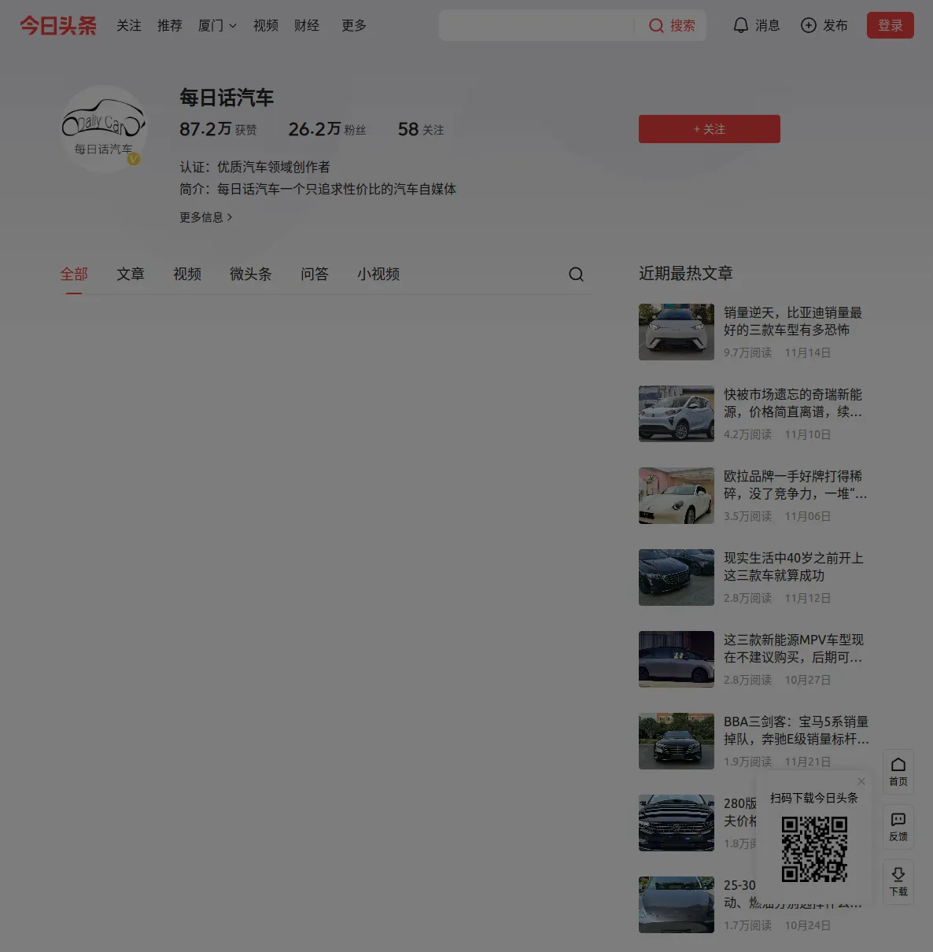The image size is (933, 952).
Task: Click the 搜索 search button
Action: click(673, 26)
